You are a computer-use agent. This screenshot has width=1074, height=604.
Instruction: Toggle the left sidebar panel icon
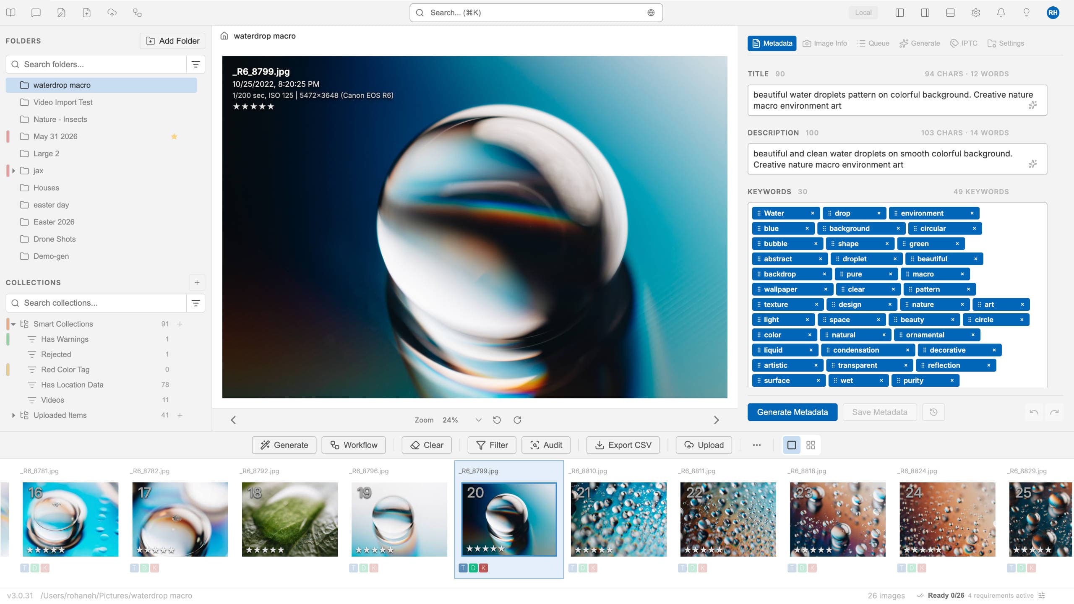(899, 13)
